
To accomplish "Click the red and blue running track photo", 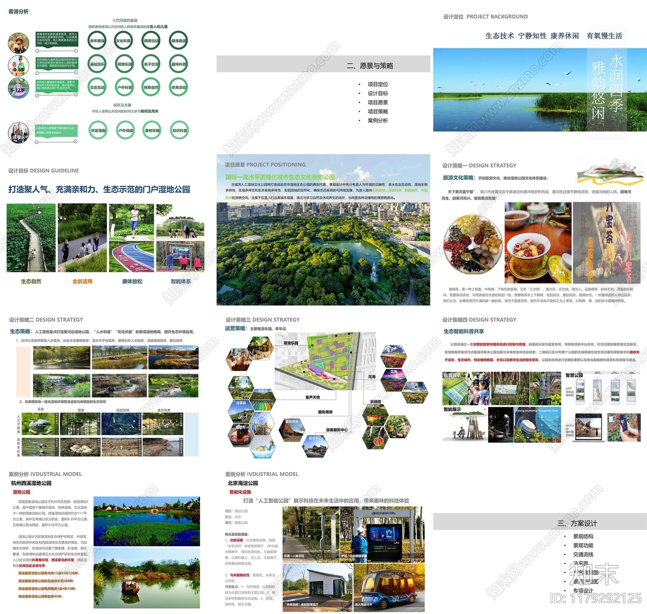I will [x=132, y=257].
